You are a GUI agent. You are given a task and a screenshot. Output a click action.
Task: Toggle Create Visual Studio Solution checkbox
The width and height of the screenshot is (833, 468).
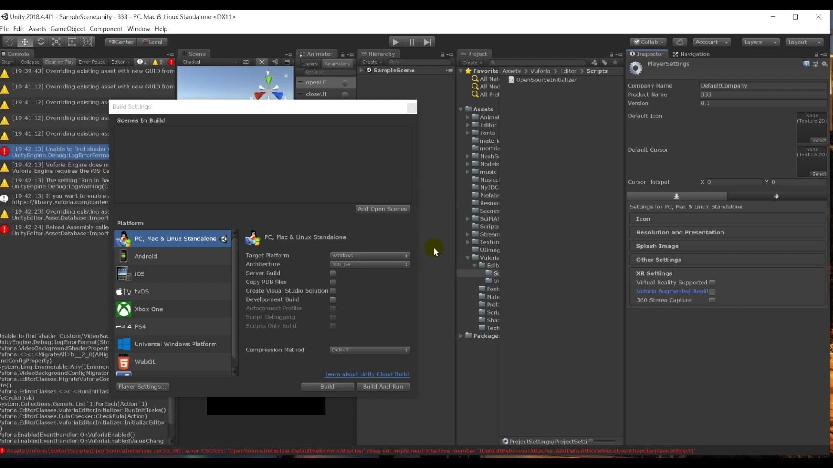point(333,291)
